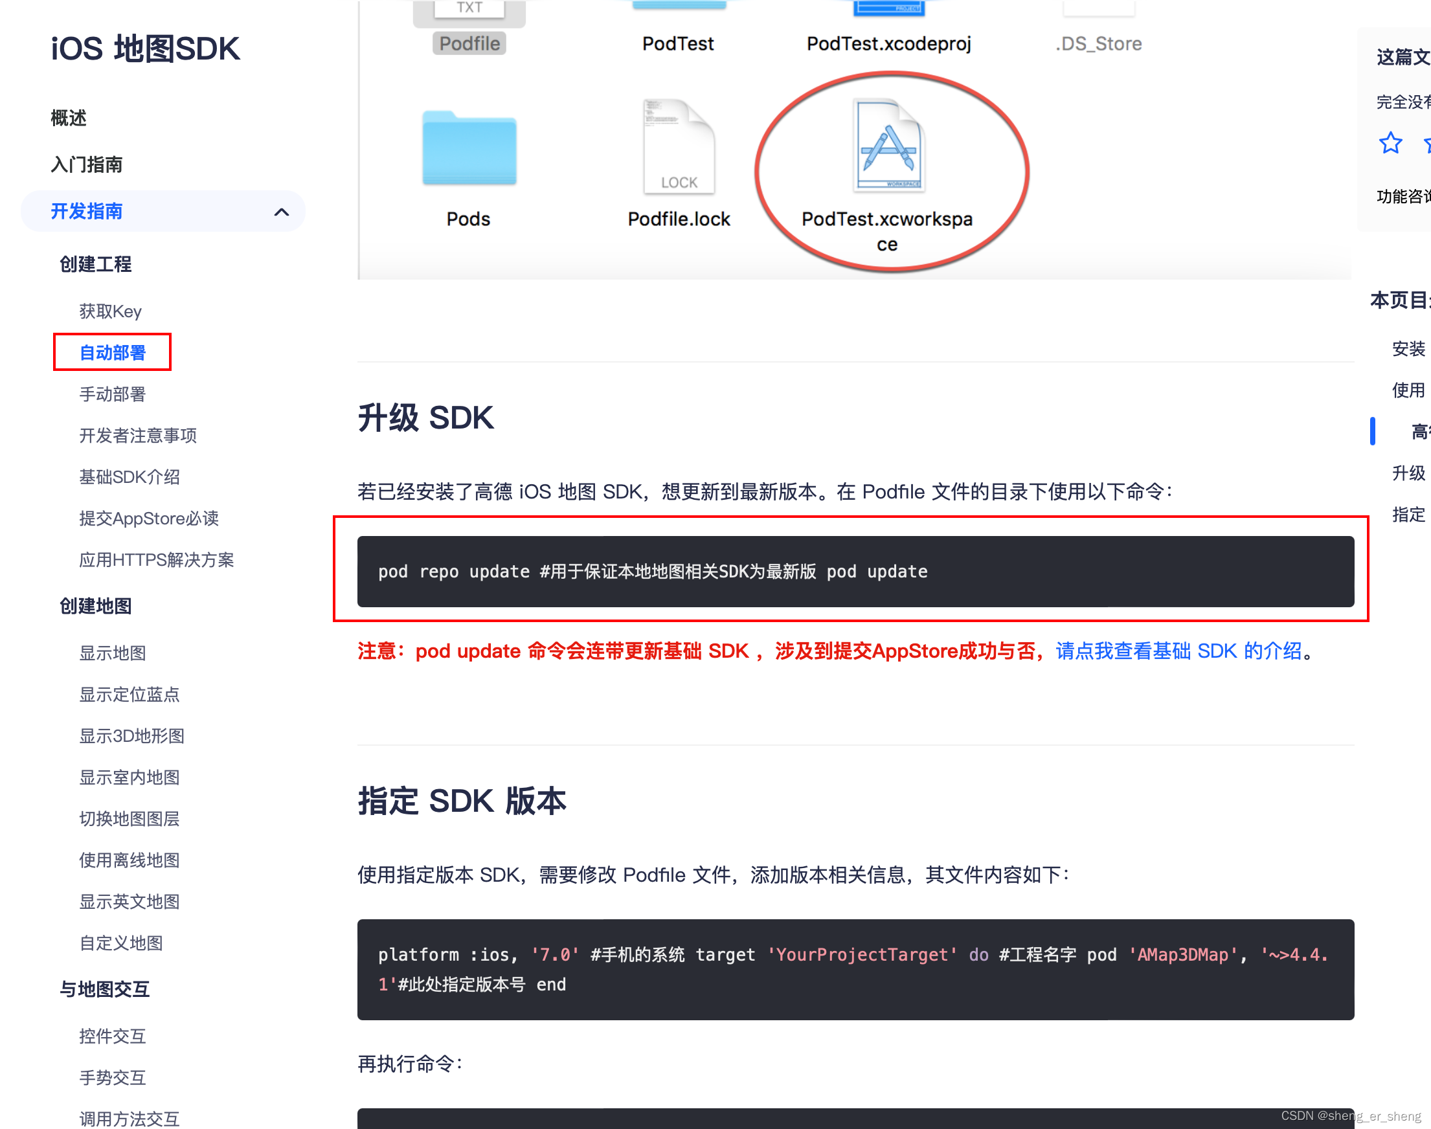Click the 升级 SDK heading
Image resolution: width=1431 pixels, height=1129 pixels.
[x=426, y=418]
